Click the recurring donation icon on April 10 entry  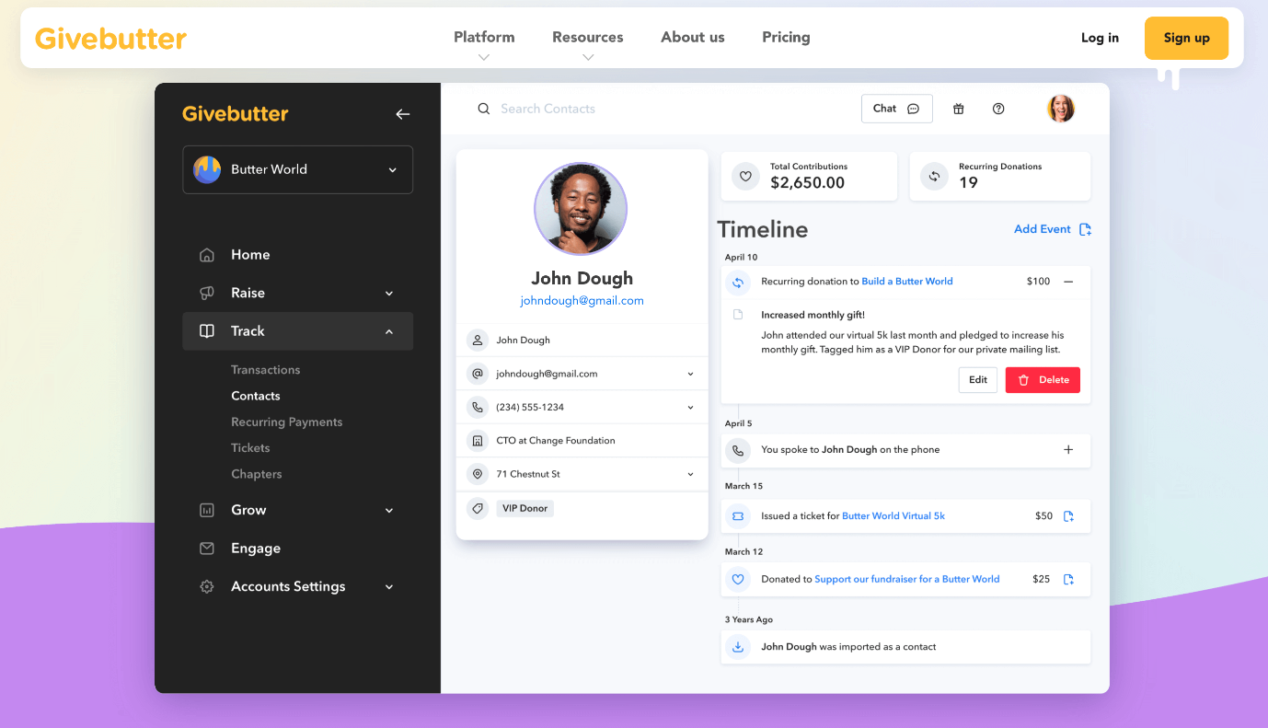pyautogui.click(x=737, y=283)
